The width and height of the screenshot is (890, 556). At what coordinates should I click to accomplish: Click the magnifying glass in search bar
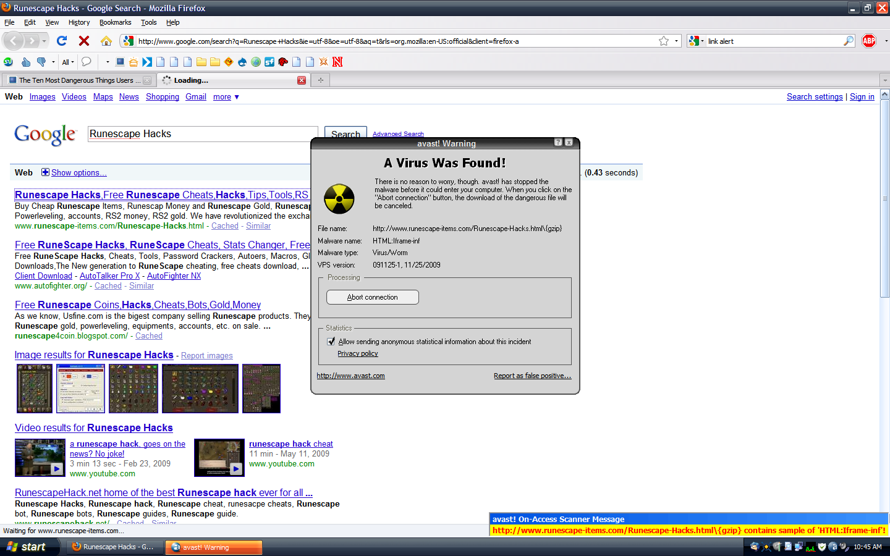tap(849, 41)
